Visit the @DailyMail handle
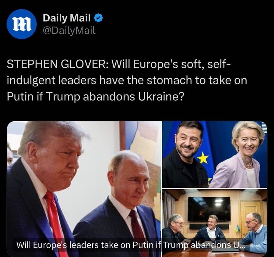 (x=69, y=30)
